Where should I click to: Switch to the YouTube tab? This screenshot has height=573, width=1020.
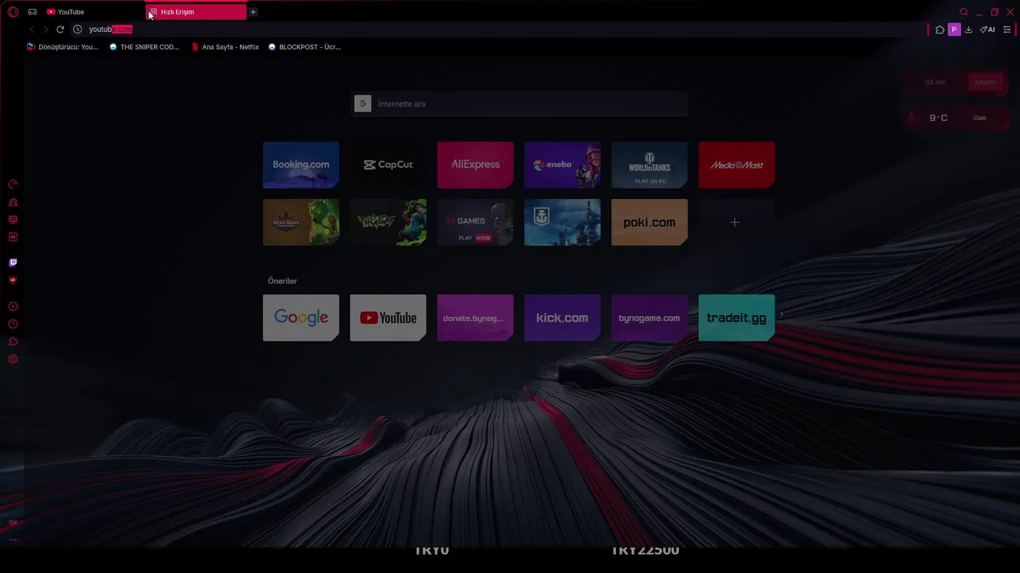coord(93,12)
